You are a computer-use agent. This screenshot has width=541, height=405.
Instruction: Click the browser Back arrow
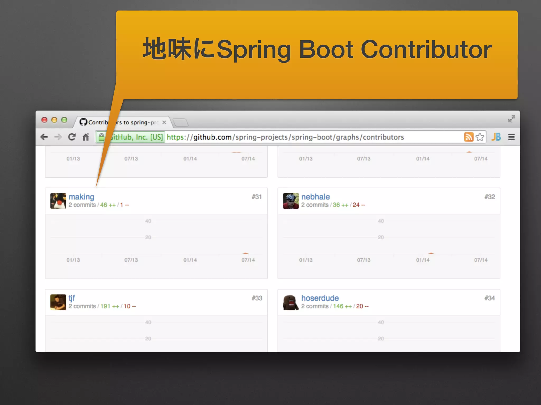[44, 137]
